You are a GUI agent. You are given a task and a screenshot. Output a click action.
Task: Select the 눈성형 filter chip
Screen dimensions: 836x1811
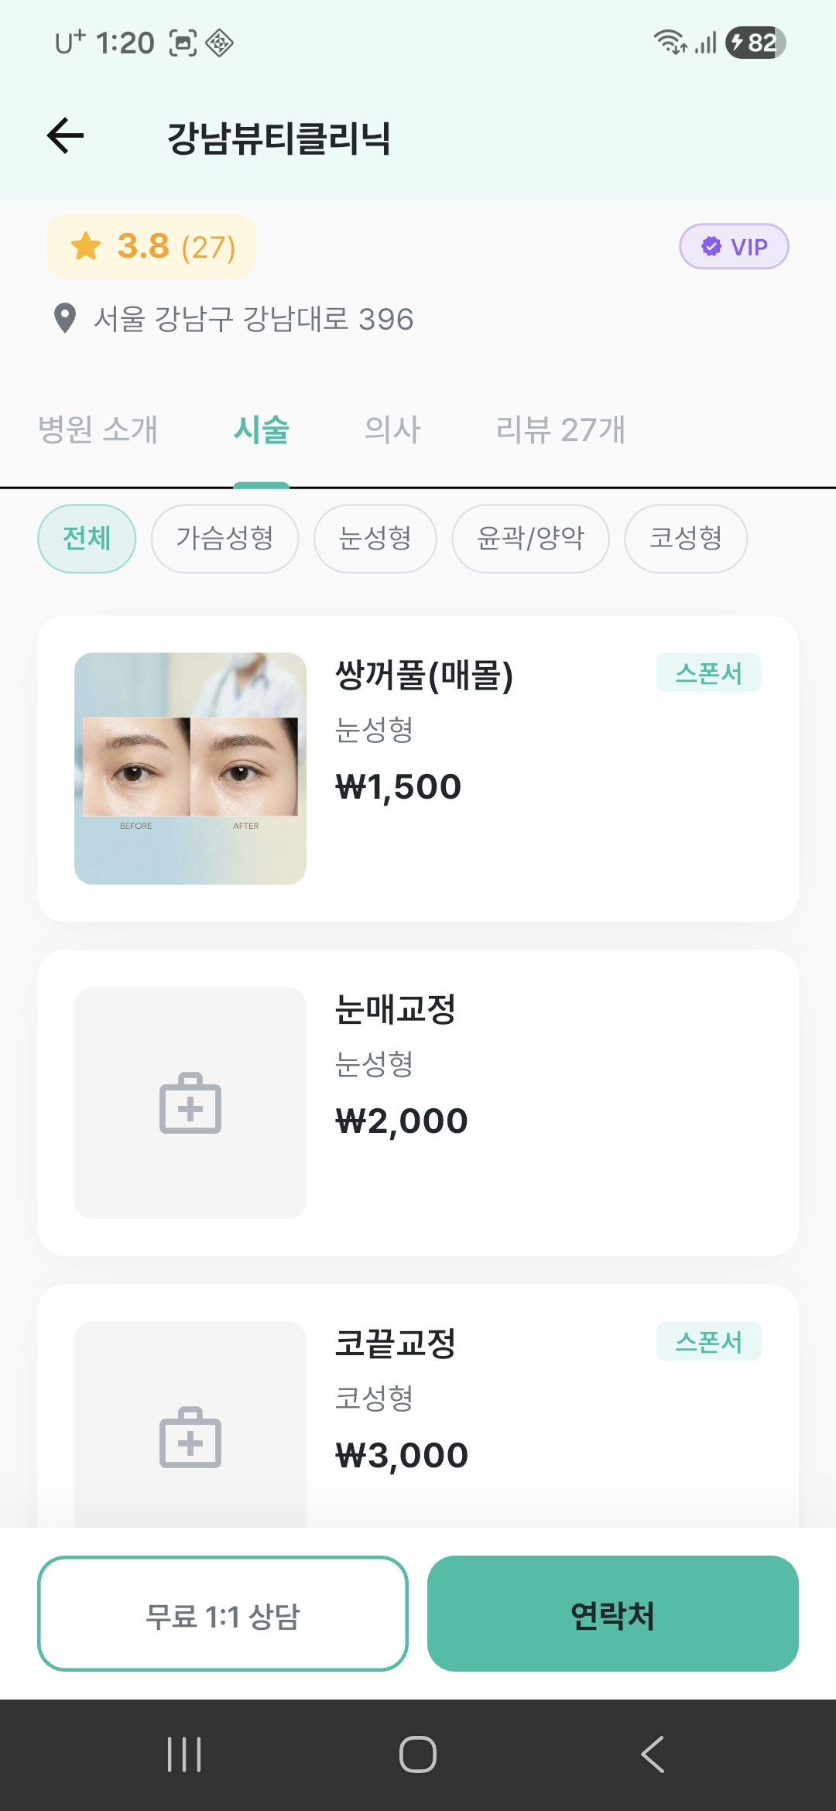[375, 539]
